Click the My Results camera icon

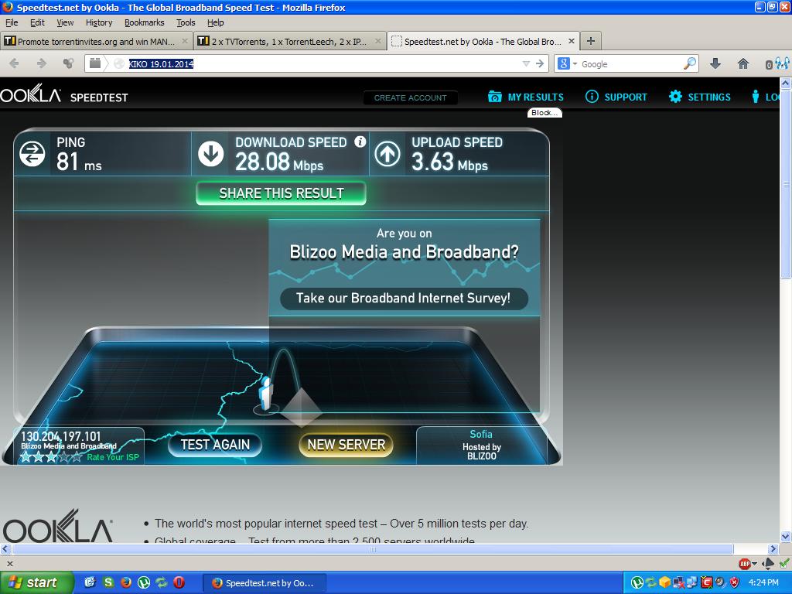tap(495, 97)
